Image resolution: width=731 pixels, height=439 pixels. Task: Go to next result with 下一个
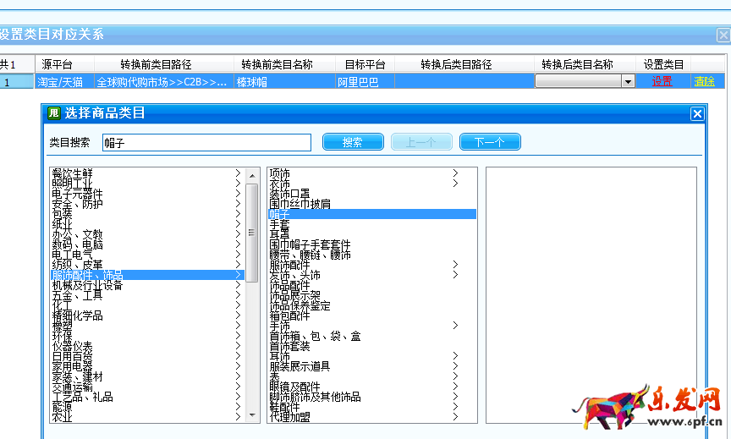tap(490, 142)
